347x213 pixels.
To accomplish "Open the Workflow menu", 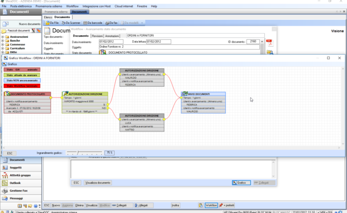I will coord(73,6).
